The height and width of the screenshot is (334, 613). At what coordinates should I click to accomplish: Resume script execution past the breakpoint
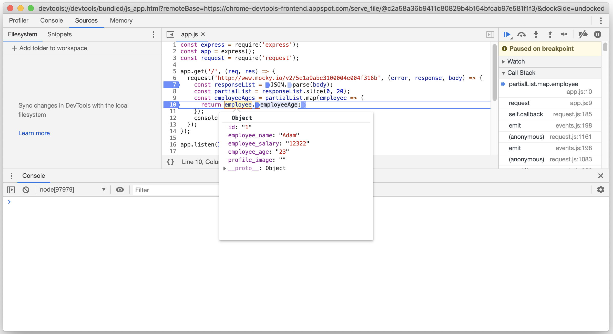point(507,34)
